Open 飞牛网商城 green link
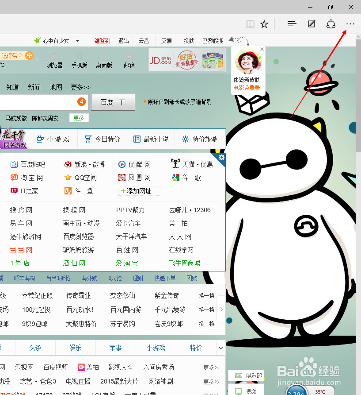Image resolution: width=361 pixels, height=395 pixels. 185,263
